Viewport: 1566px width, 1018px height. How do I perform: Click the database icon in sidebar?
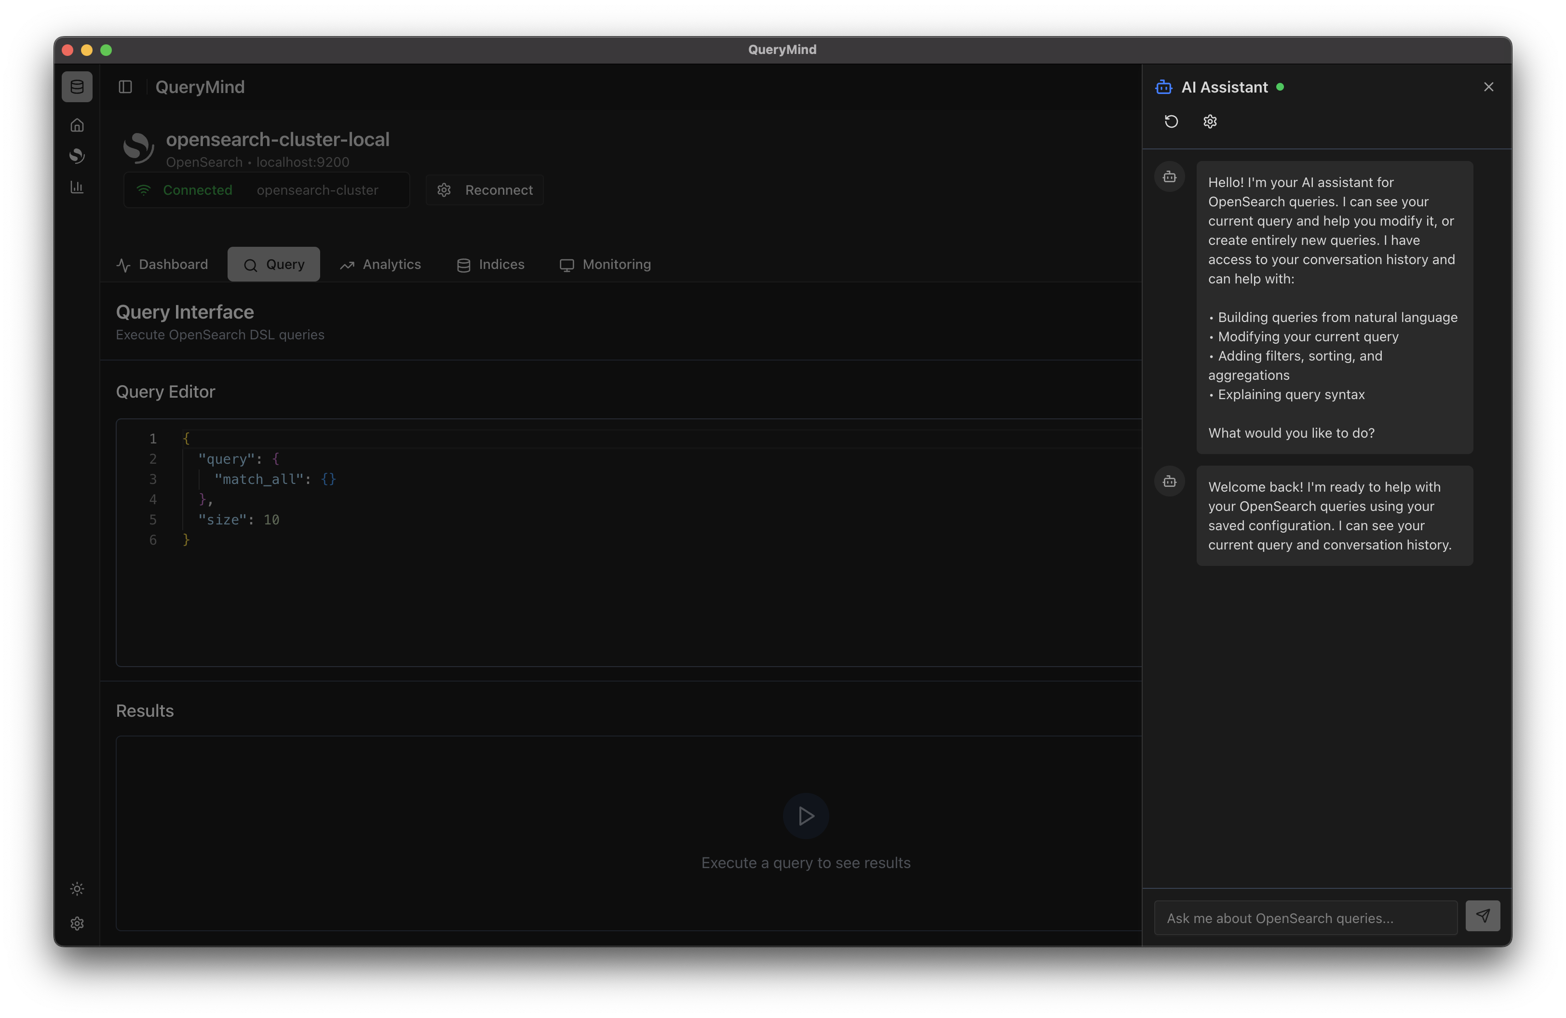(x=77, y=87)
